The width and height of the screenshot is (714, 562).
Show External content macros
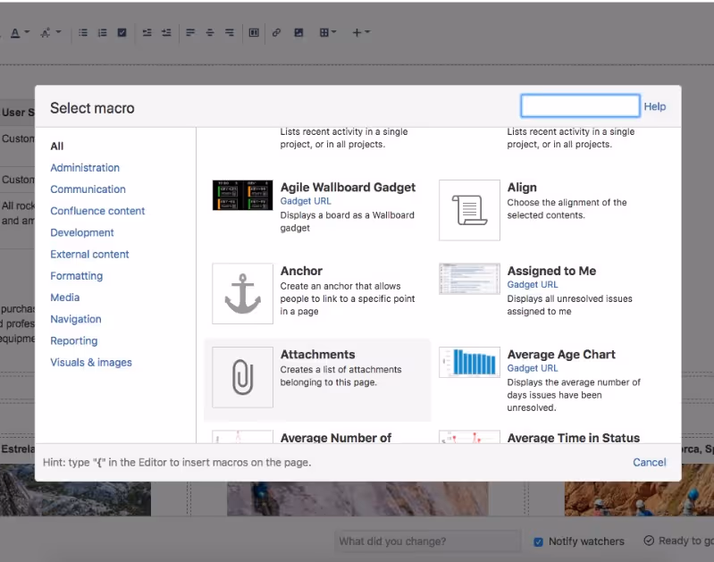[x=89, y=254]
